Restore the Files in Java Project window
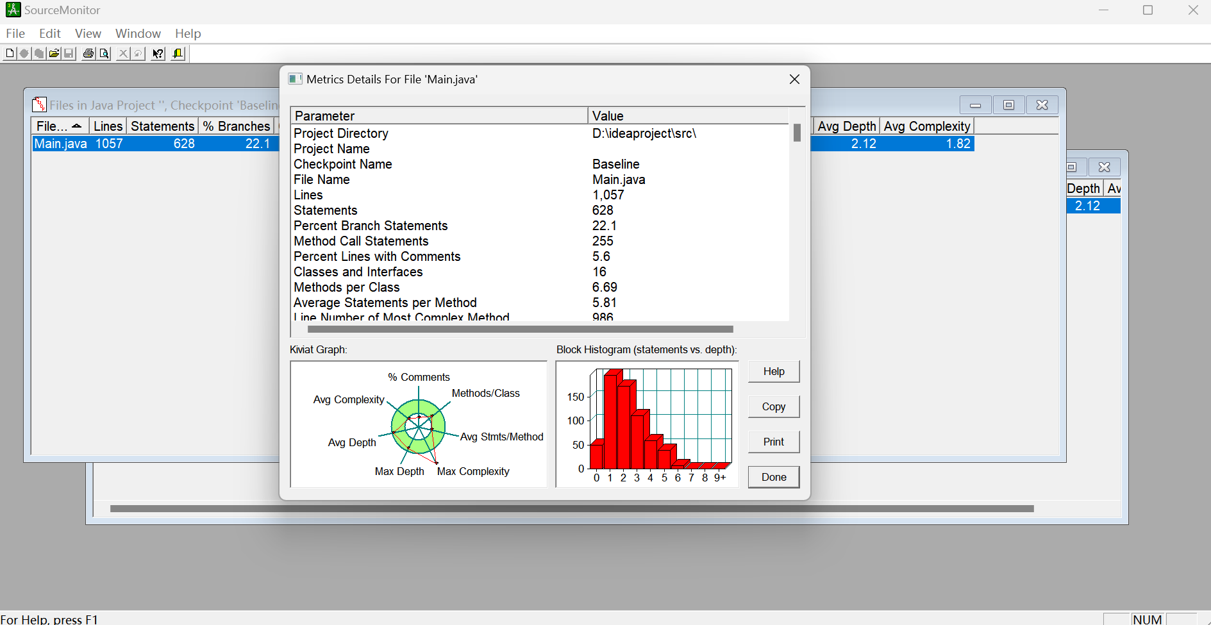Screen dimensions: 1211x625 point(1008,105)
